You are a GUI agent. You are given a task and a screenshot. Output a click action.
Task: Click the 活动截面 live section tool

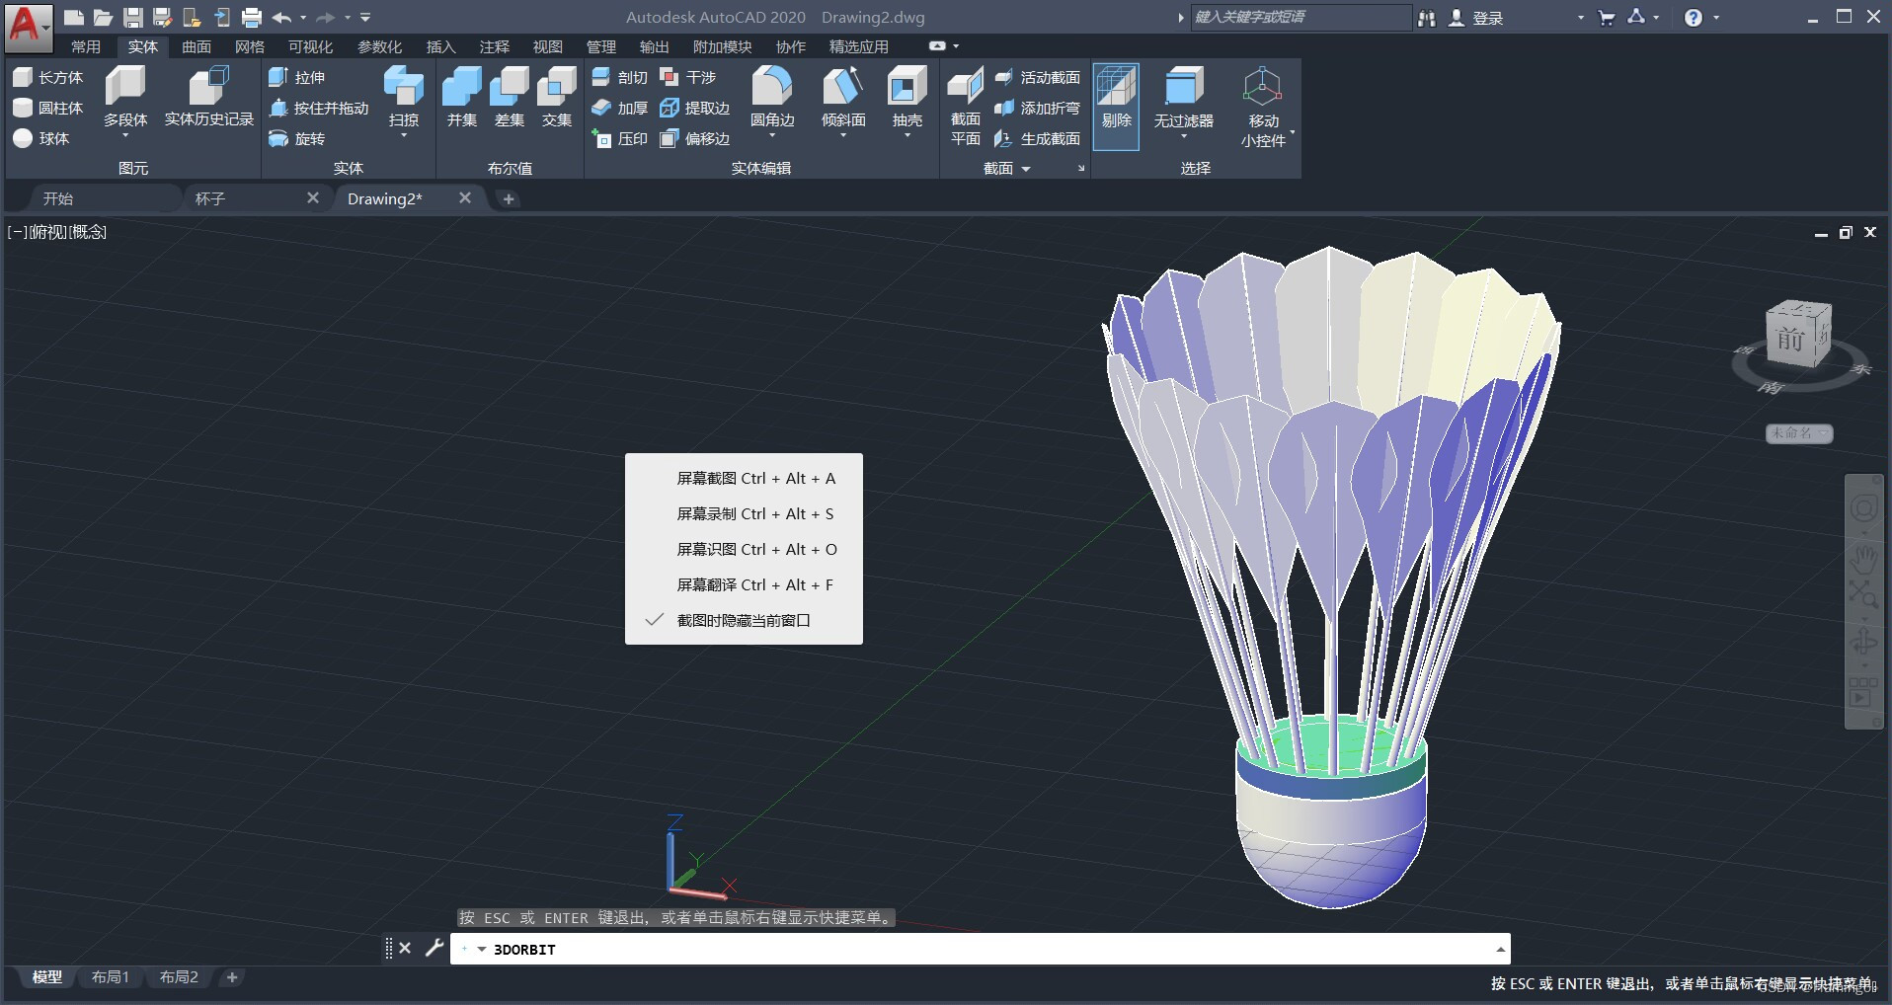1037,77
